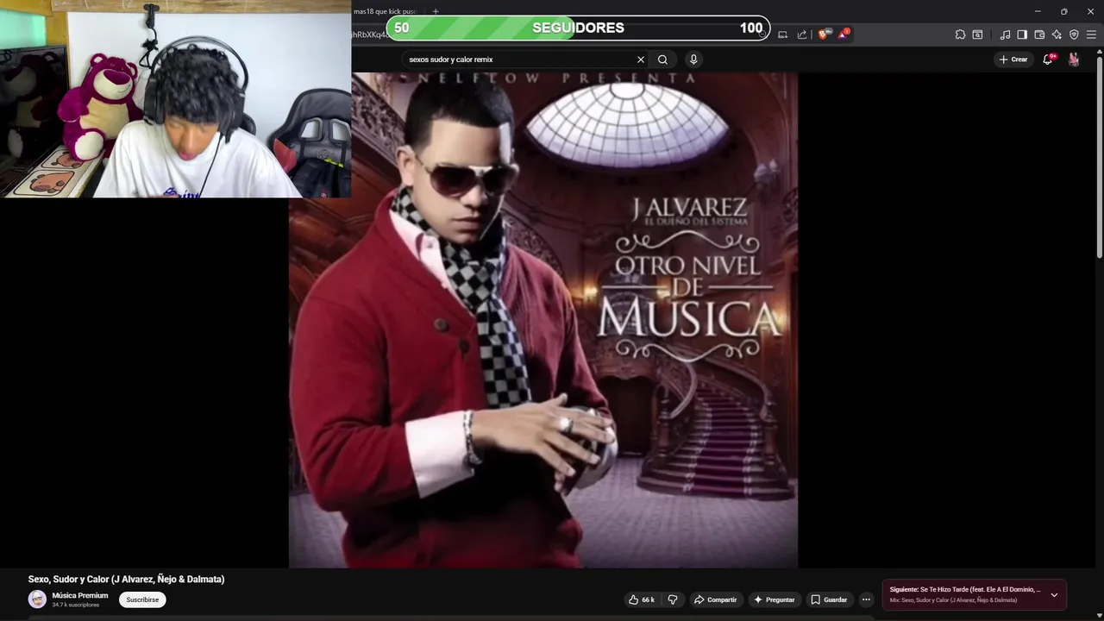Select the "mas18 que kick puso" tab
This screenshot has height=621, width=1104.
click(x=386, y=11)
